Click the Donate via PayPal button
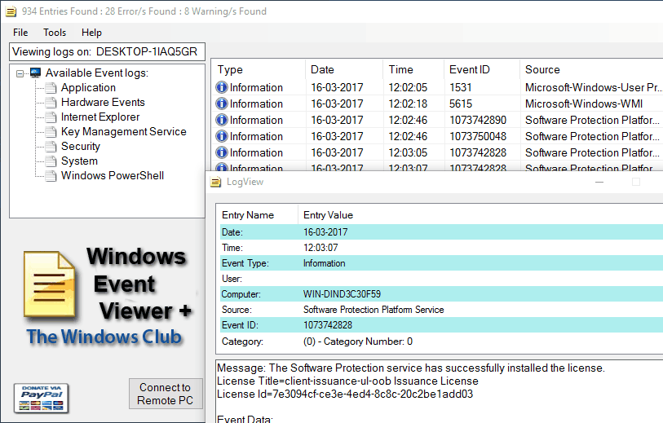 coord(41,398)
